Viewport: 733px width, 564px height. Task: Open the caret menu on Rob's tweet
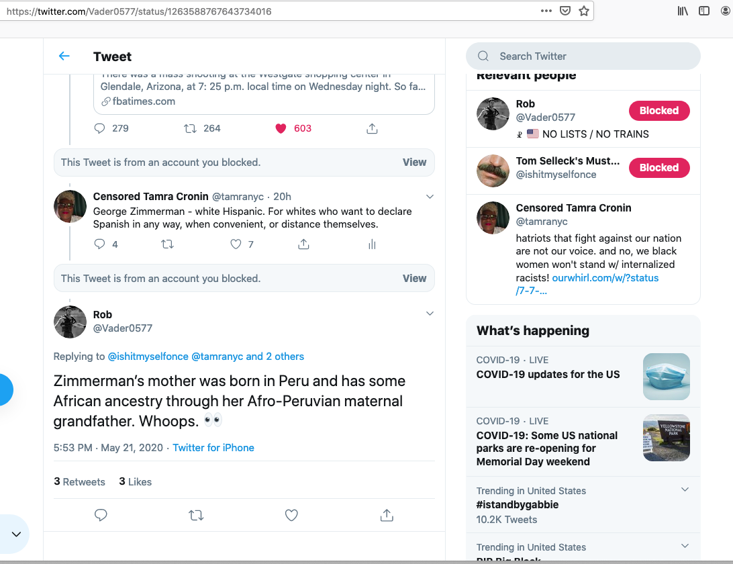[x=430, y=314]
